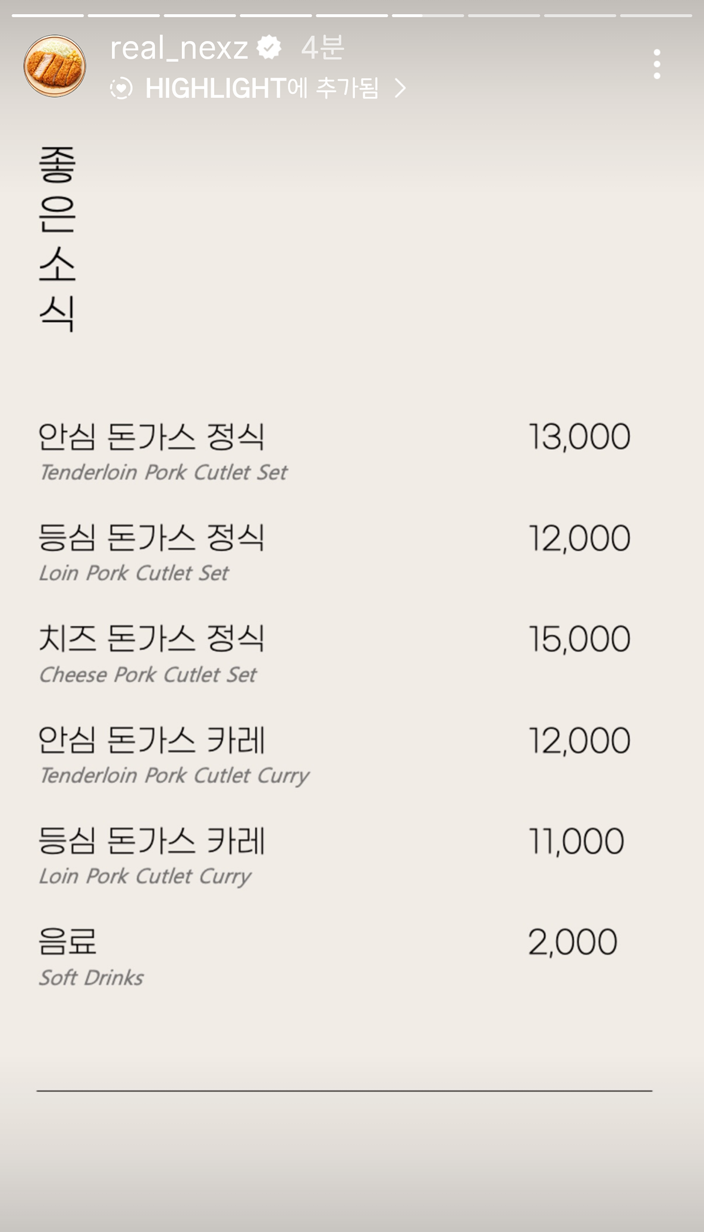Click the highlight heart circle icon
Screen dimensions: 704x1232
tap(121, 89)
